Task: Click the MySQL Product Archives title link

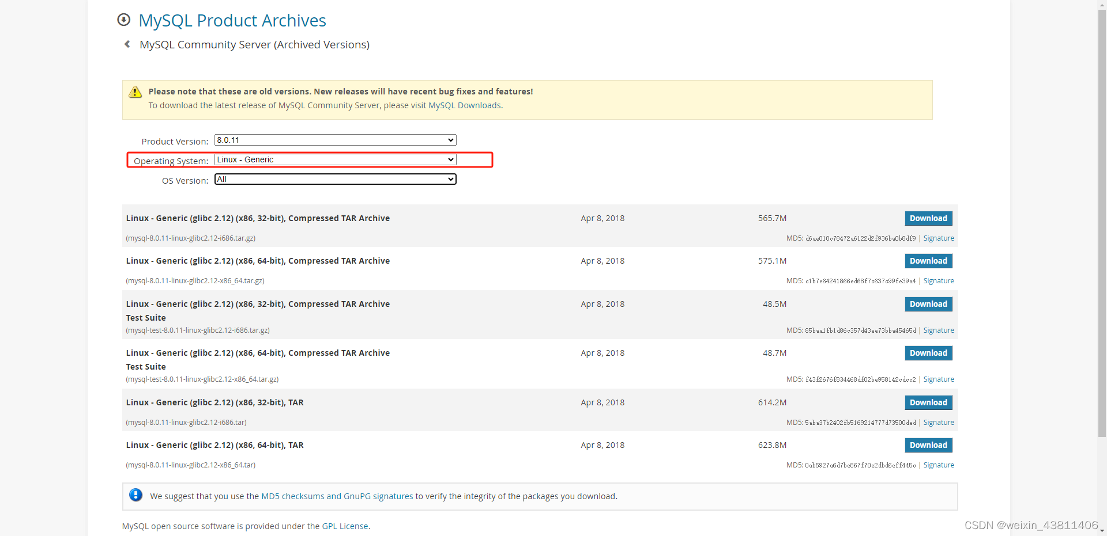Action: pos(232,20)
